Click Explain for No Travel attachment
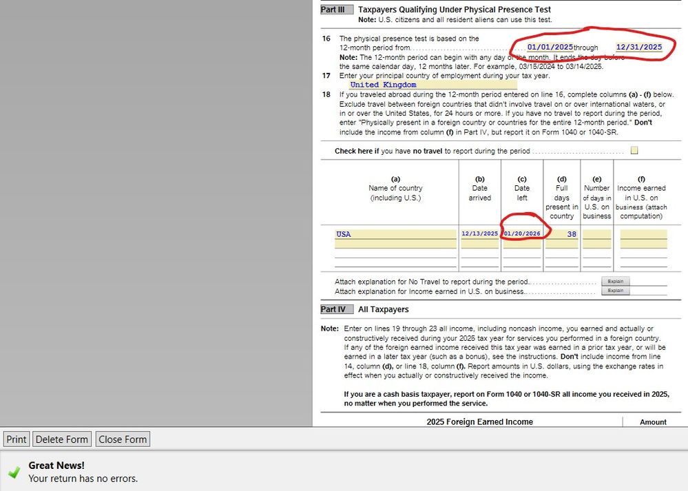 [615, 281]
